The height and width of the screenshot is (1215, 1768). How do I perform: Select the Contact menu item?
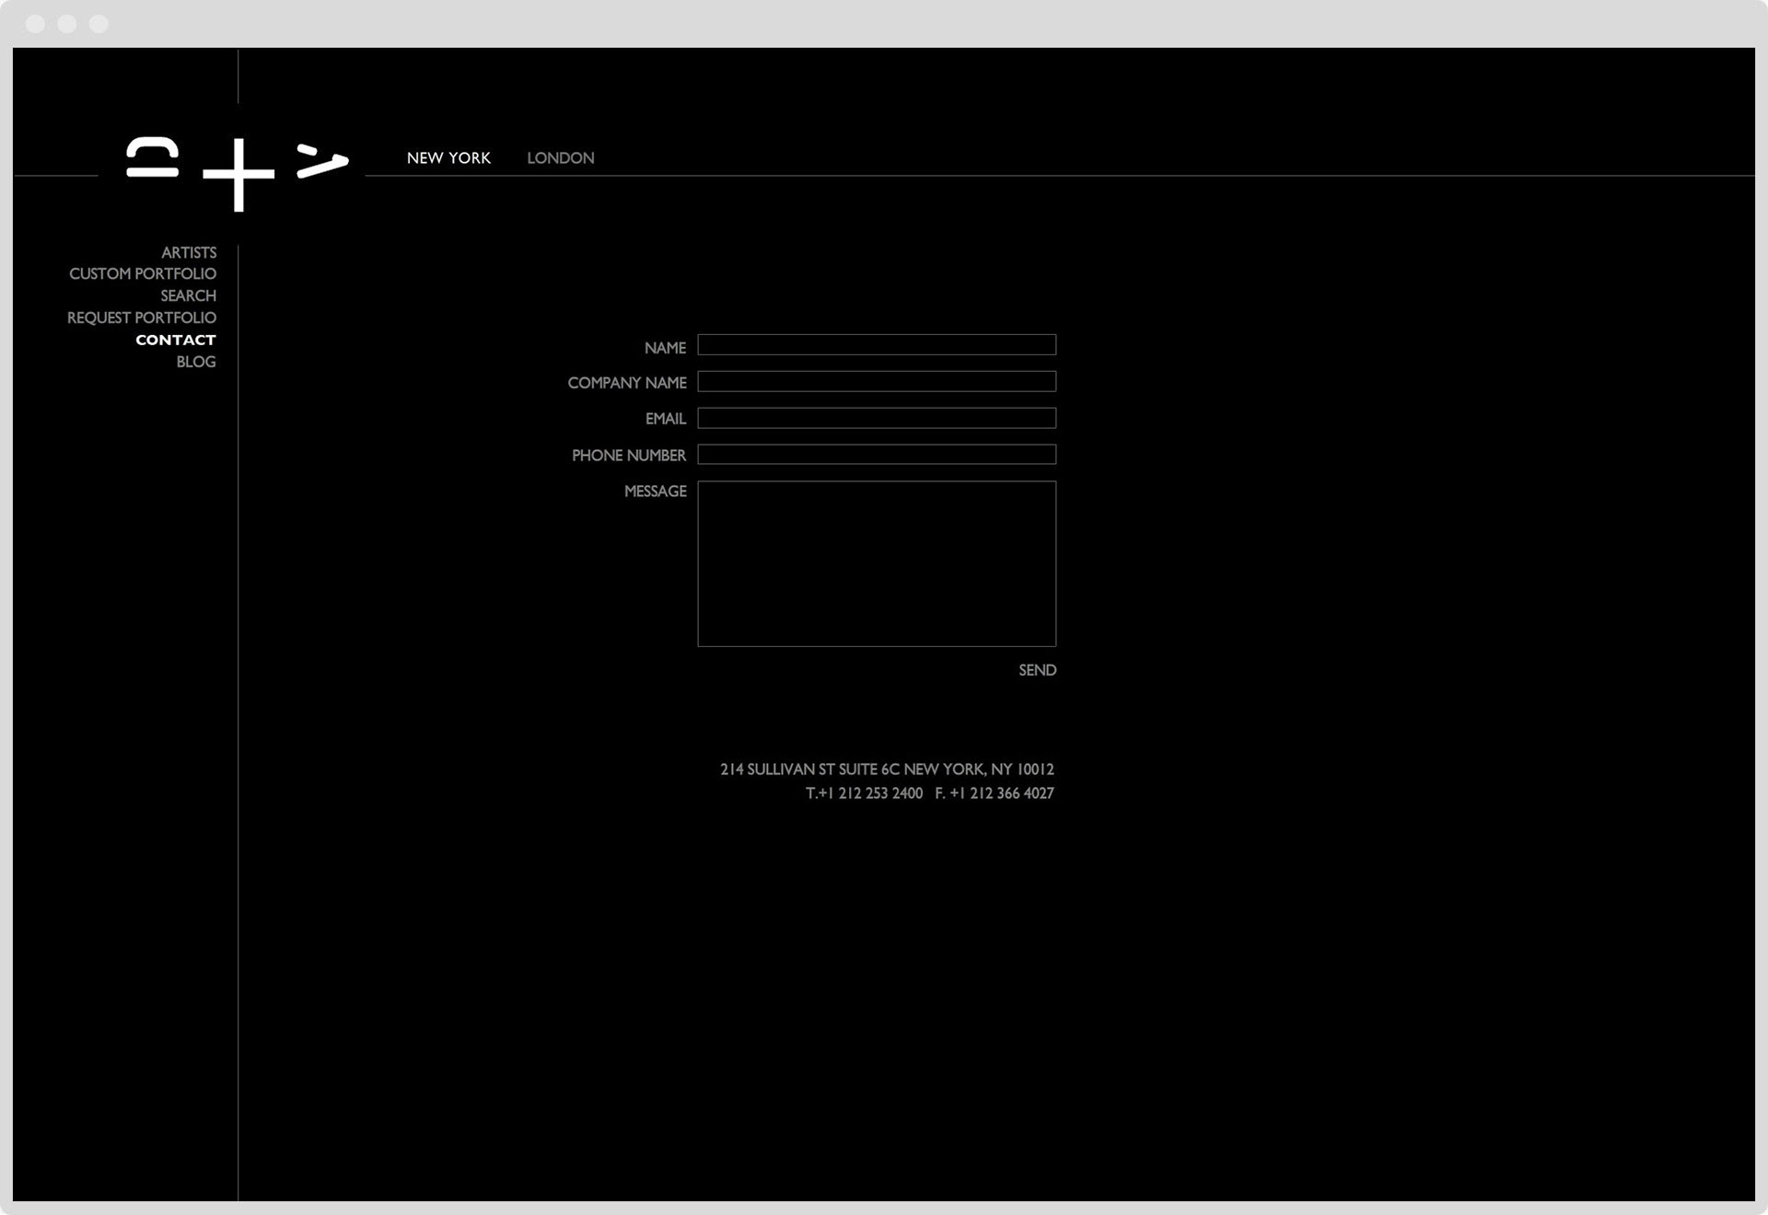pos(176,340)
